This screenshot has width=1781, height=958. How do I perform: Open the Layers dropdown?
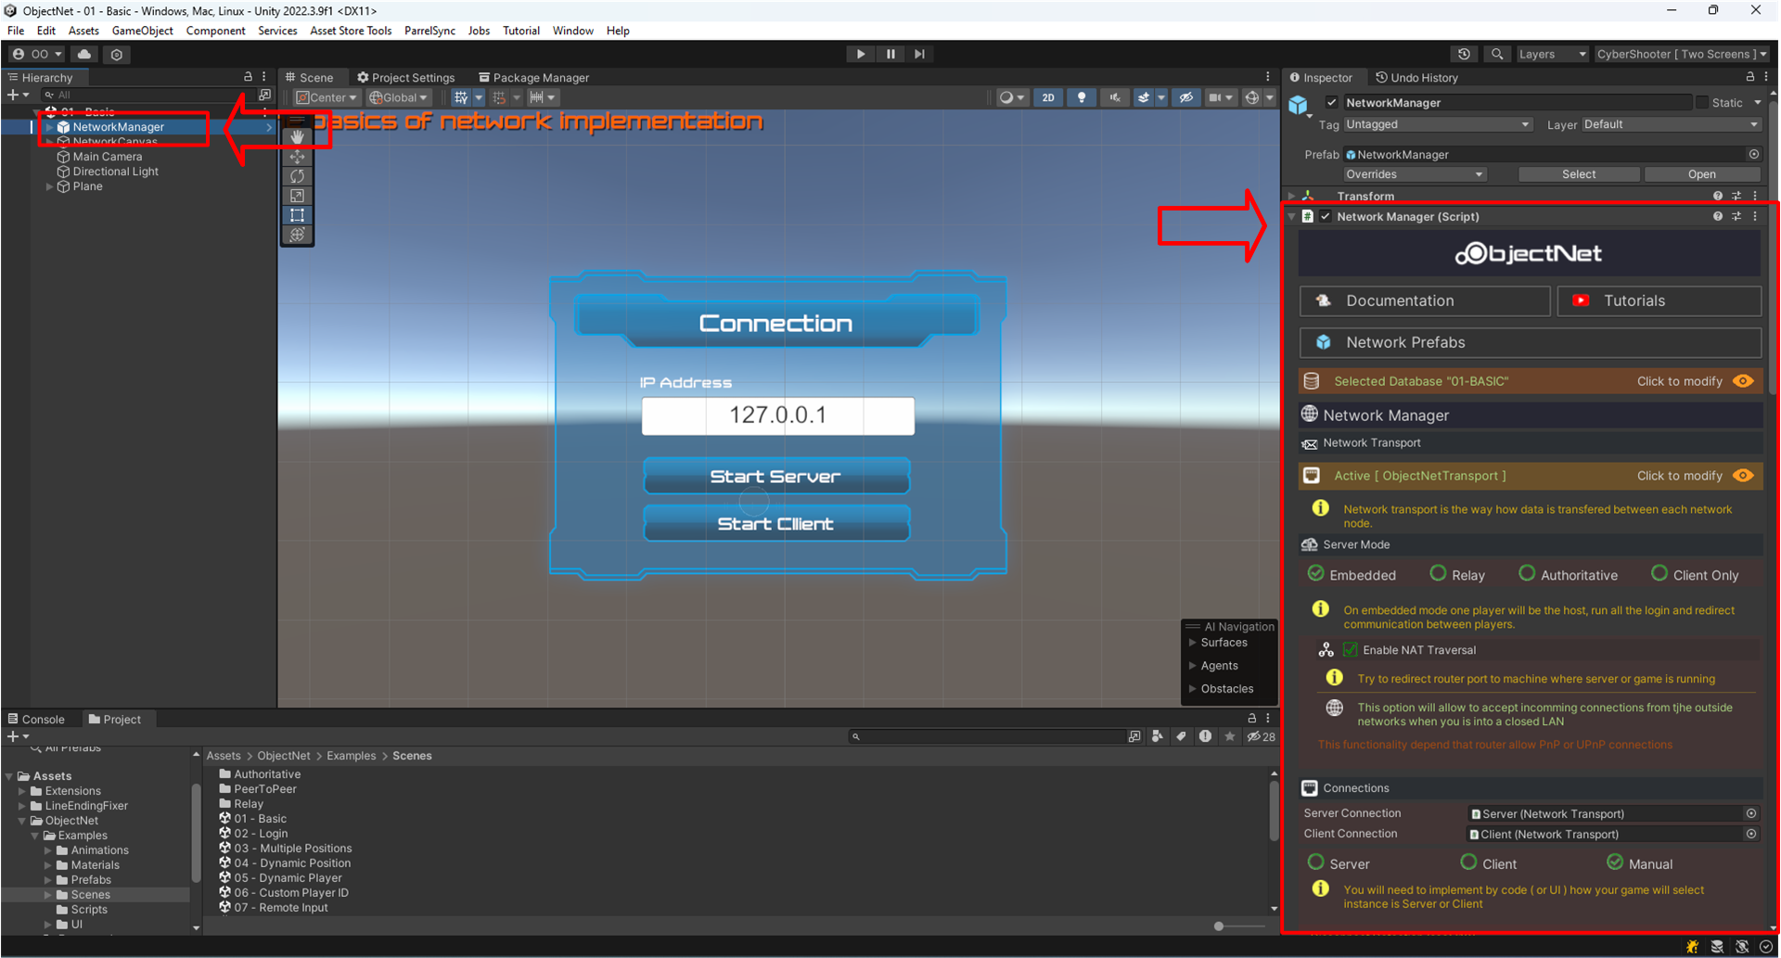tap(1552, 54)
